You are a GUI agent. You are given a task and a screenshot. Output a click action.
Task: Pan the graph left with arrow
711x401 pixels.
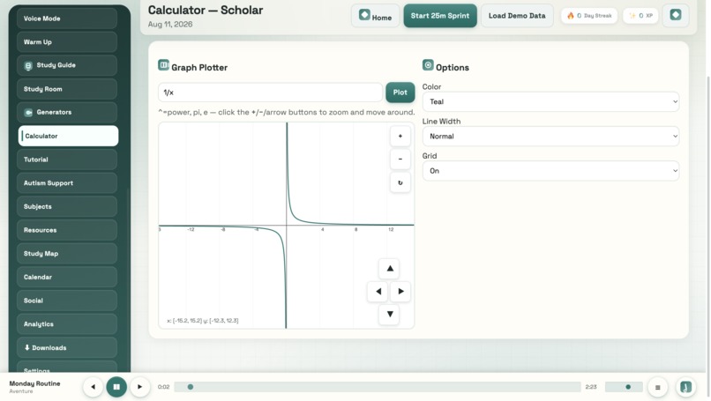point(378,292)
